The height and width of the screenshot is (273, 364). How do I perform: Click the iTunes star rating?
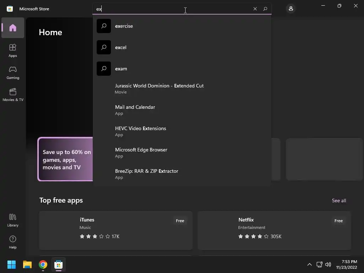click(95, 236)
